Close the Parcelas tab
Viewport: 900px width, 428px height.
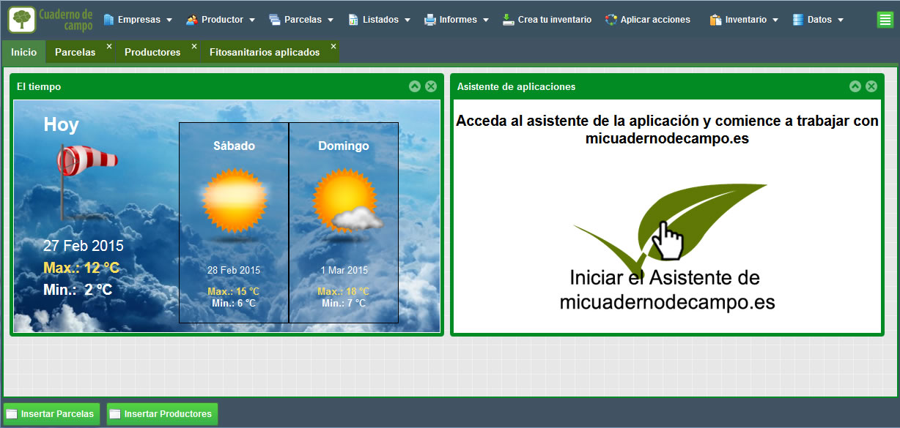point(109,46)
